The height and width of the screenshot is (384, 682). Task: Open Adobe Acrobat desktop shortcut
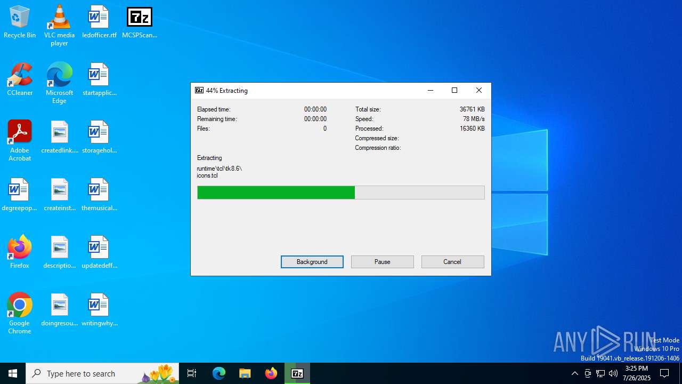pyautogui.click(x=20, y=140)
